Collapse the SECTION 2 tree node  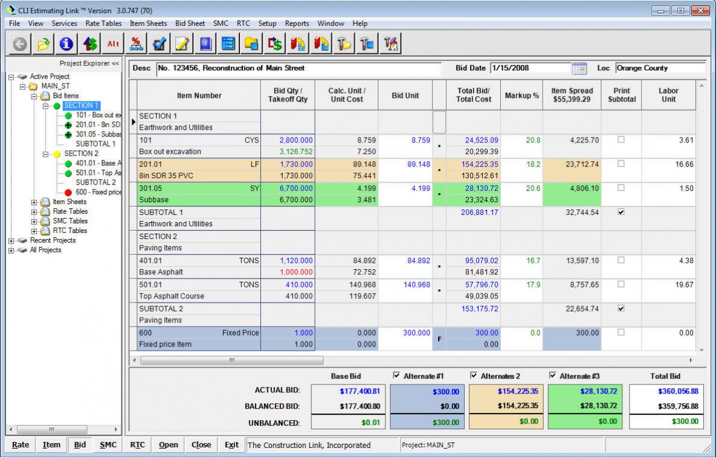coord(45,154)
